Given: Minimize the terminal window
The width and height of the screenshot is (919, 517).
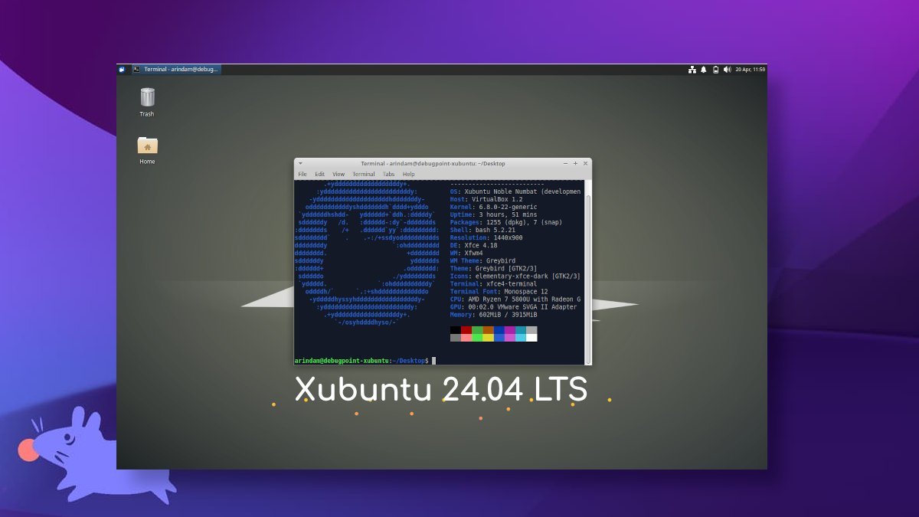Looking at the screenshot, I should click(566, 163).
